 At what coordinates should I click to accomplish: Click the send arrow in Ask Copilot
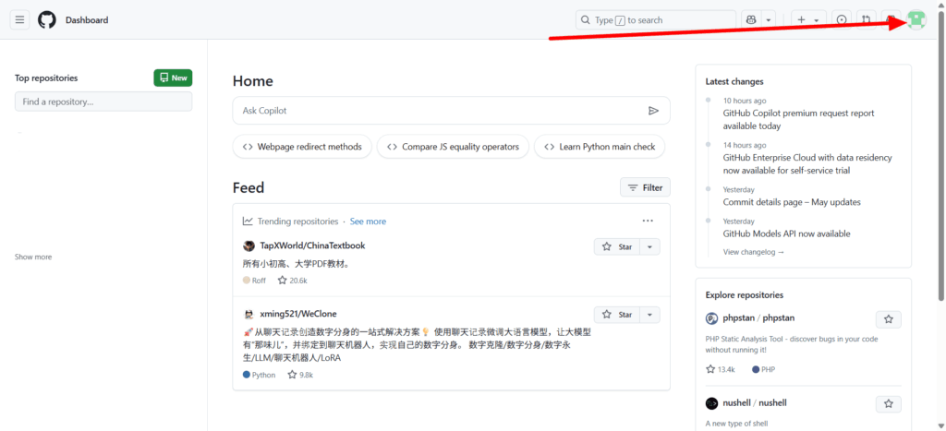point(653,111)
